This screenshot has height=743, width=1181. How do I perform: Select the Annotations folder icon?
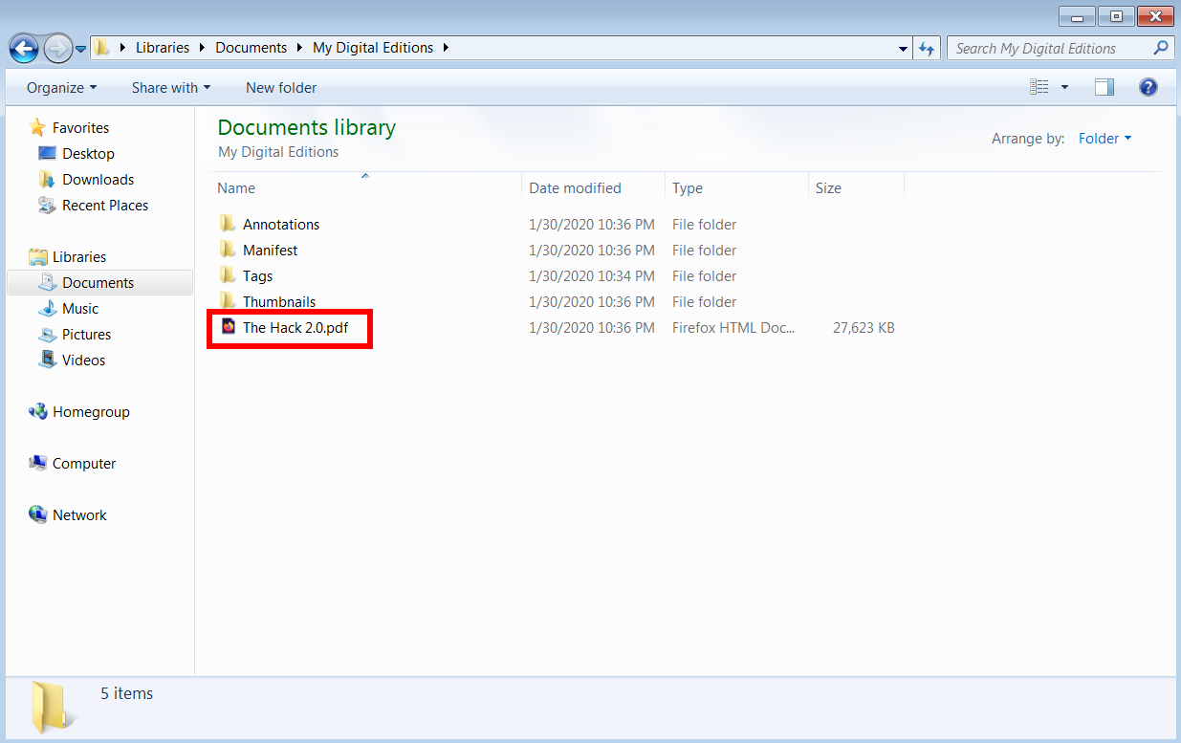228,224
